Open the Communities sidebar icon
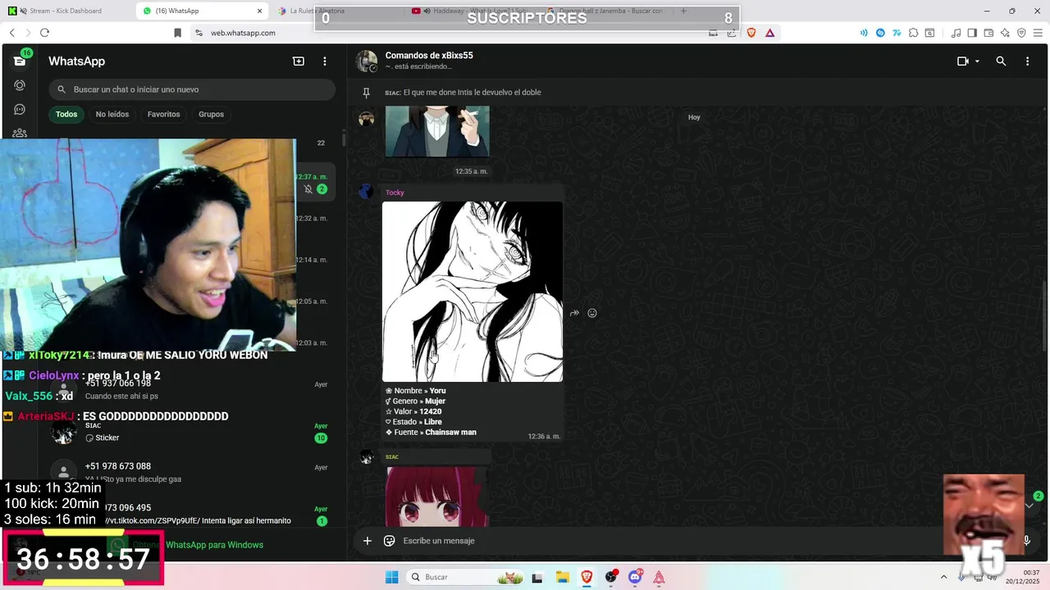 (x=20, y=132)
